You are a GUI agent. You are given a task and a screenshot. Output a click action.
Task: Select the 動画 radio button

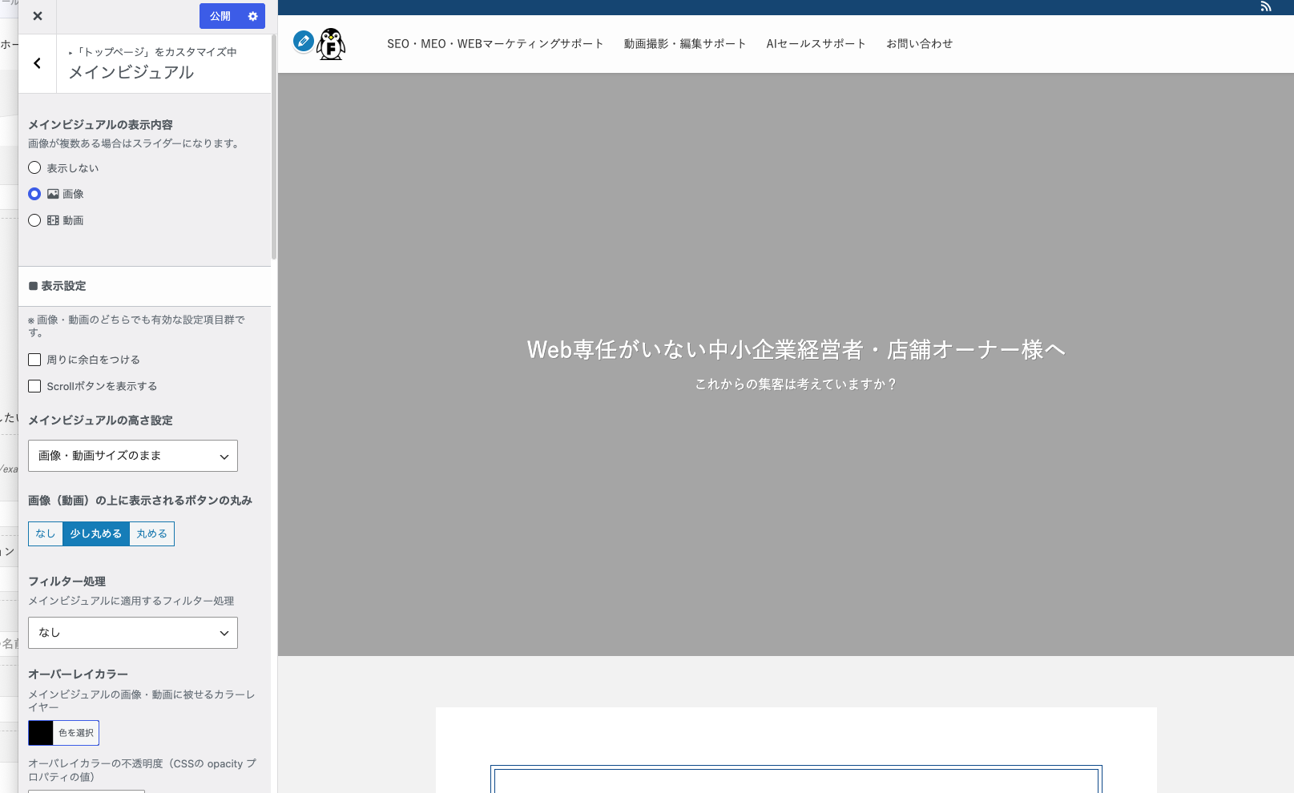coord(34,220)
